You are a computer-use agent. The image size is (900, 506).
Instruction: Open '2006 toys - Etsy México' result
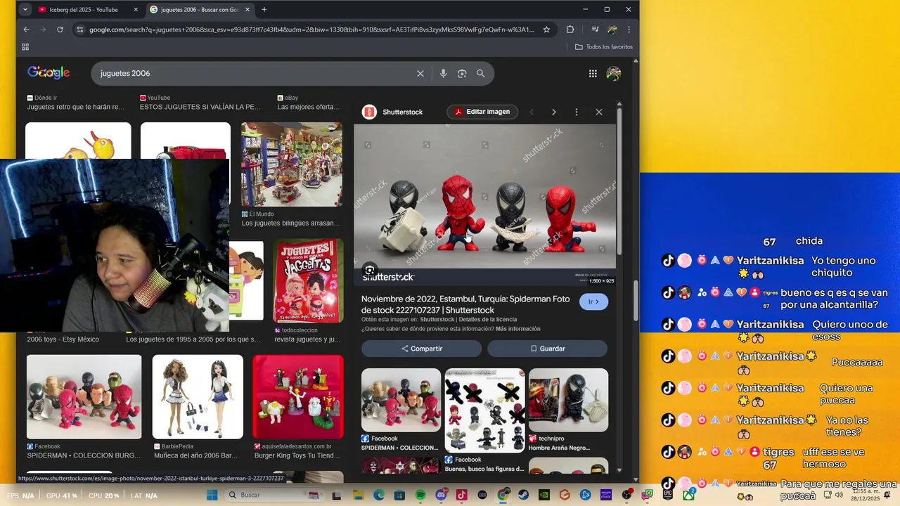point(63,339)
